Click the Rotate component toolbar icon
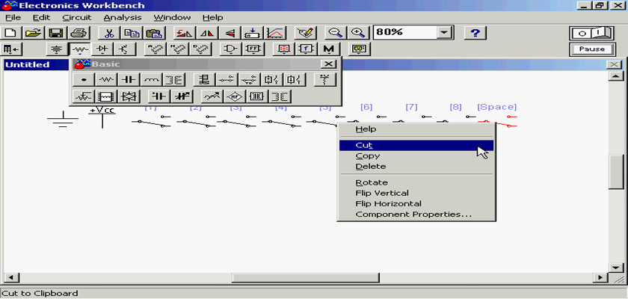The image size is (628, 299). click(184, 33)
